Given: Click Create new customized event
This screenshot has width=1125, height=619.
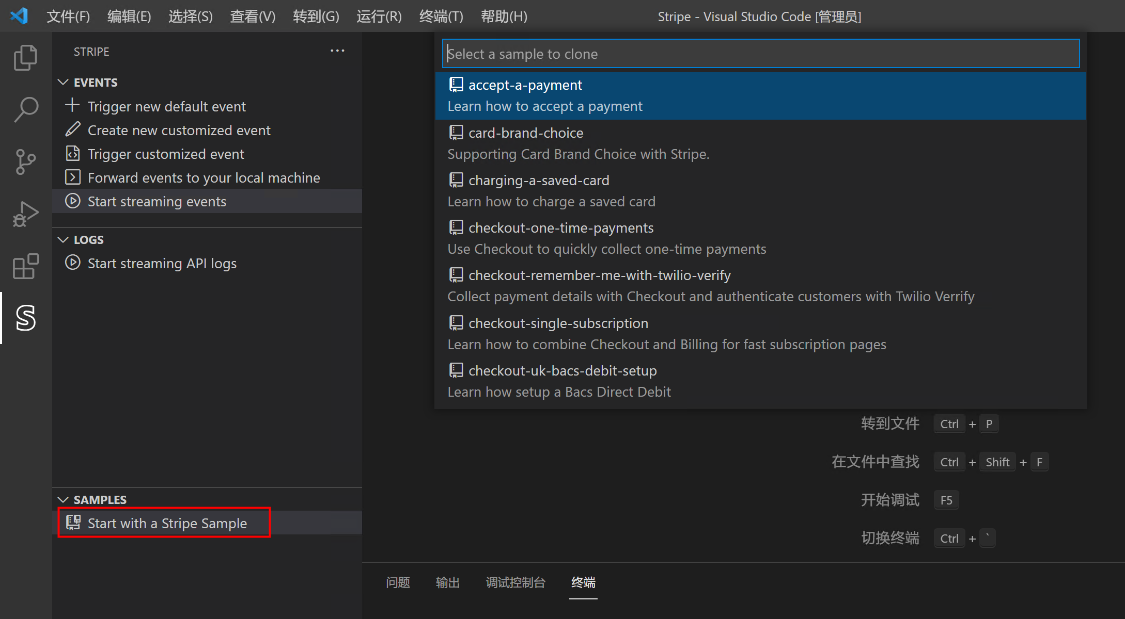Looking at the screenshot, I should pos(207,130).
